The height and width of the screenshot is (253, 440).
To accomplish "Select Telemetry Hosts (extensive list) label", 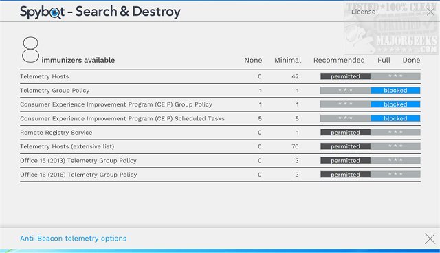I will click(x=67, y=146).
